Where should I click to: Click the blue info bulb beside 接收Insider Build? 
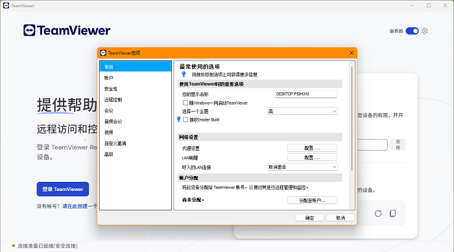pos(178,120)
